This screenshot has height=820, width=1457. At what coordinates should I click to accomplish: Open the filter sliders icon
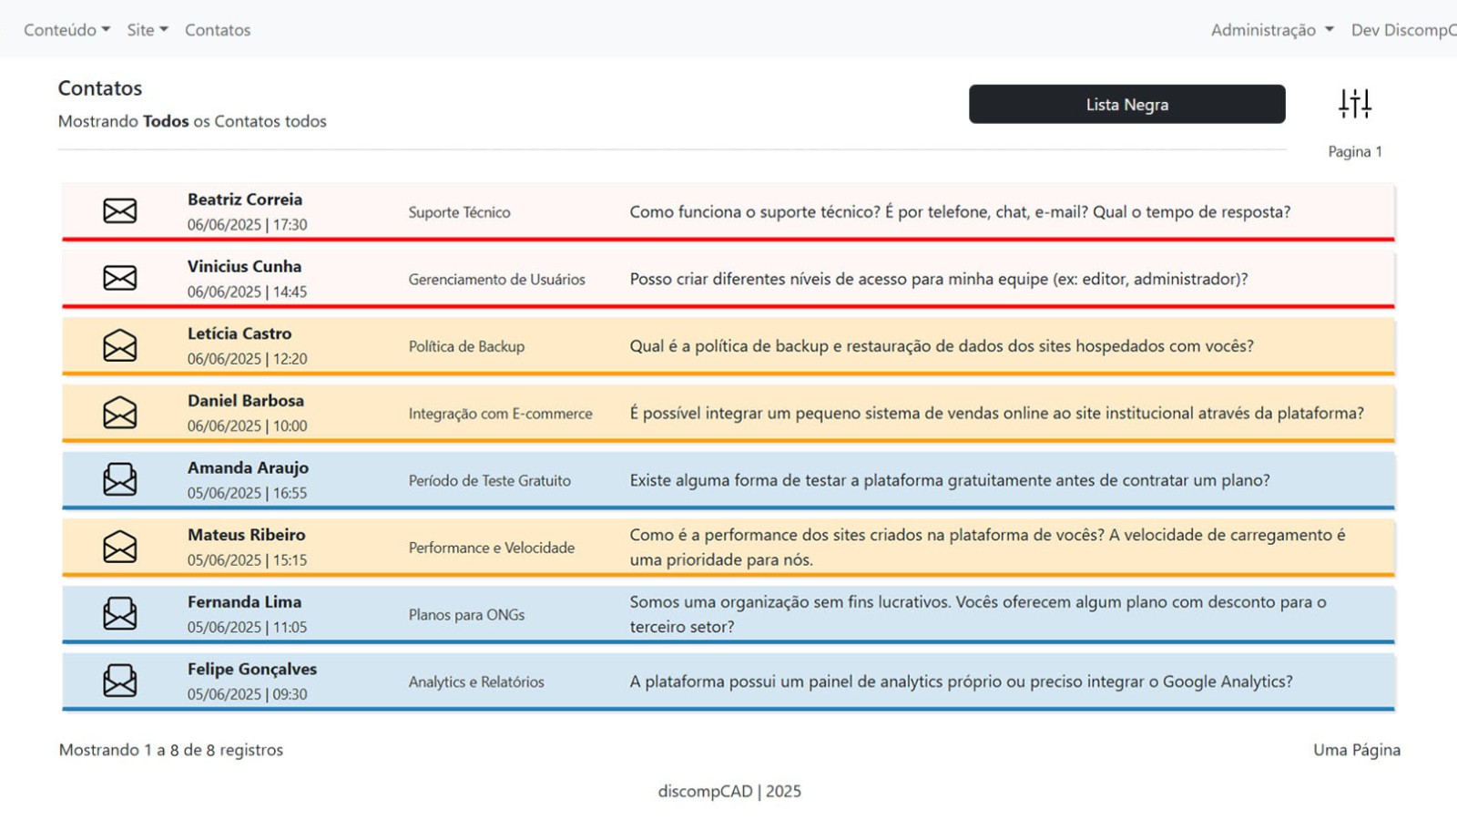(x=1354, y=104)
